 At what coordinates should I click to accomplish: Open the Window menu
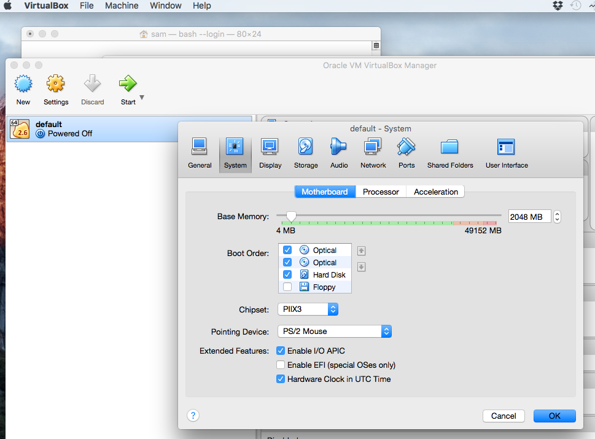(x=165, y=6)
